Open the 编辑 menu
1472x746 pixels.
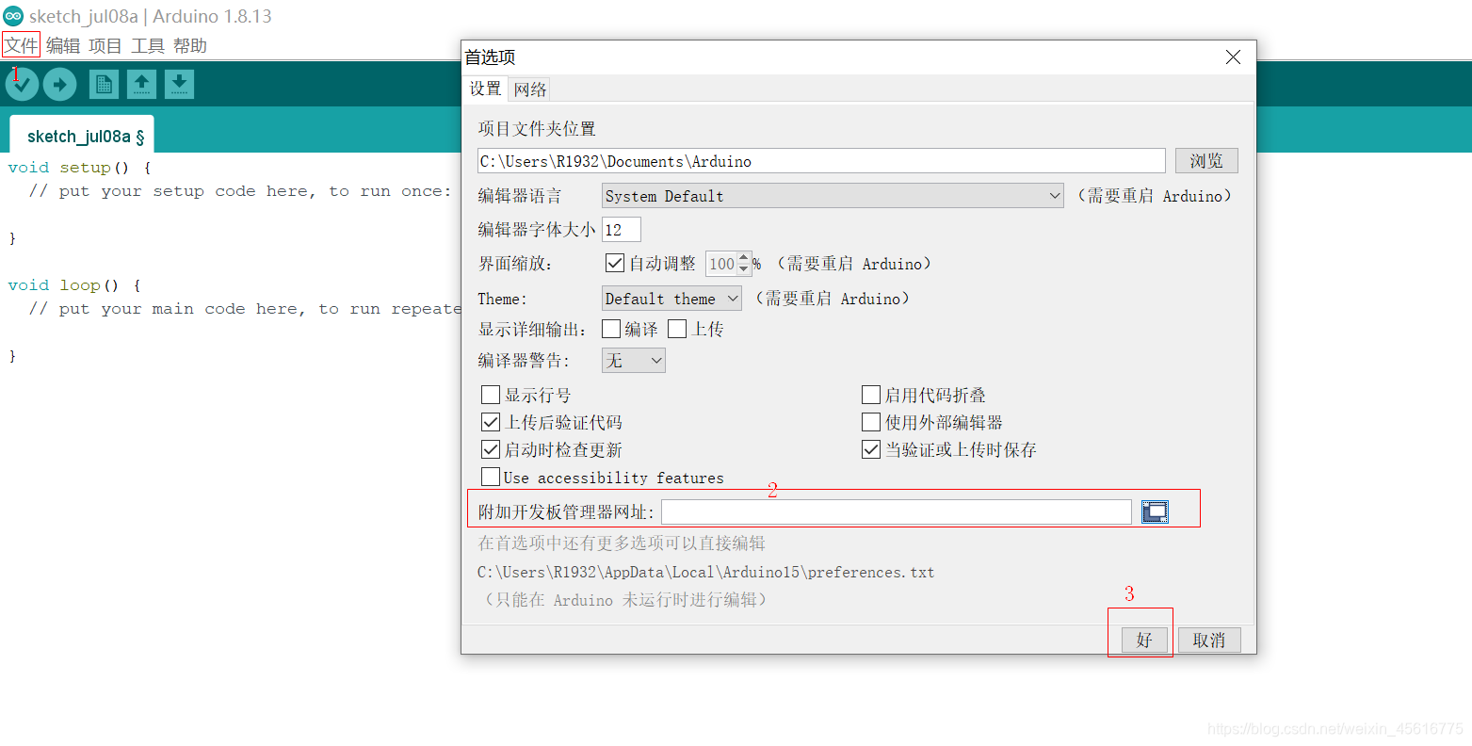pyautogui.click(x=63, y=45)
